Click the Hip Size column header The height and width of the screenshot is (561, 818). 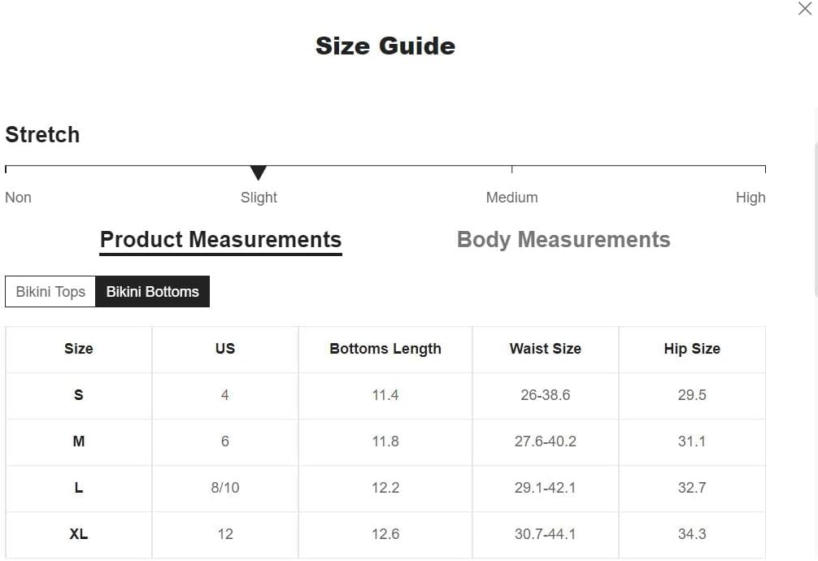tap(692, 349)
